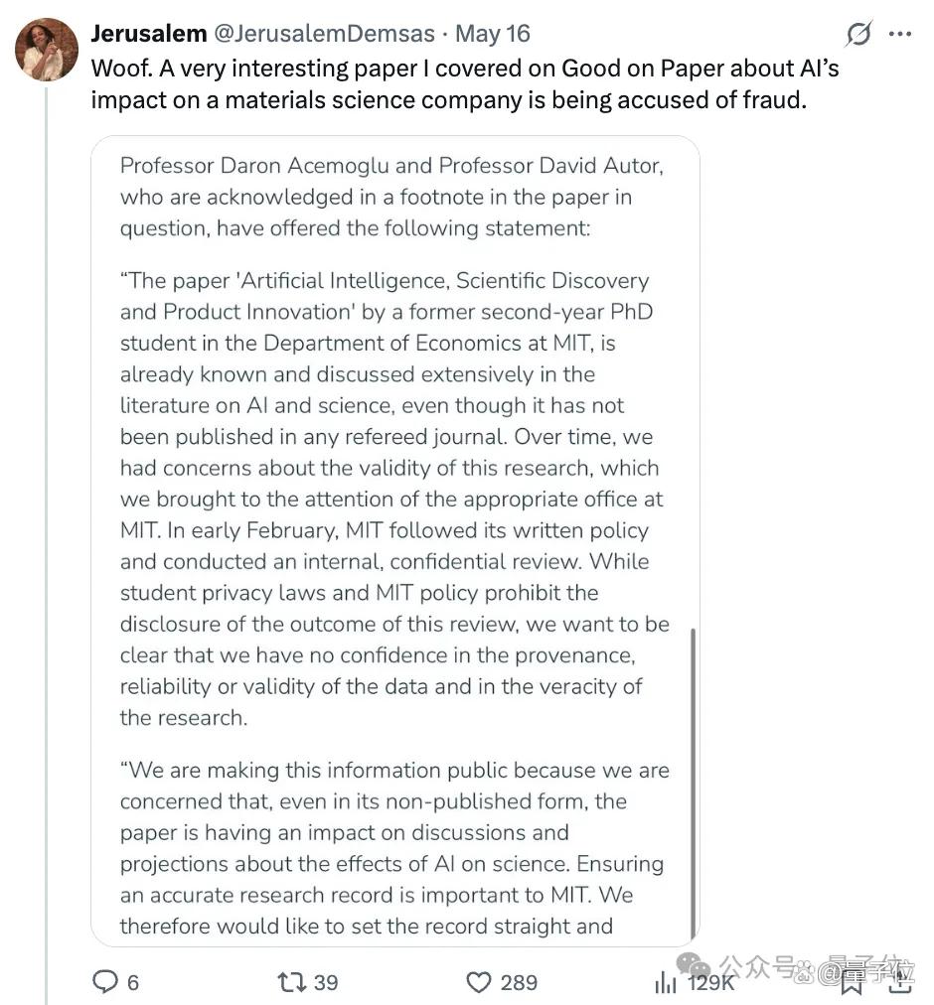This screenshot has height=1005, width=934.
Task: Open view analytics bar chart icon
Action: pyautogui.click(x=665, y=982)
